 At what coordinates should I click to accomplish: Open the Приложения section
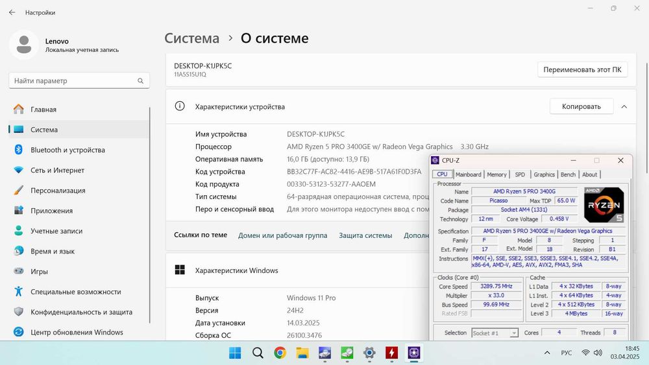(79, 211)
